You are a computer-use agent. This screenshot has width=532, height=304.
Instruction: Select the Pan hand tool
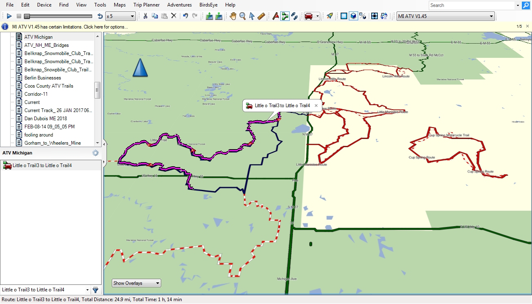coord(233,16)
